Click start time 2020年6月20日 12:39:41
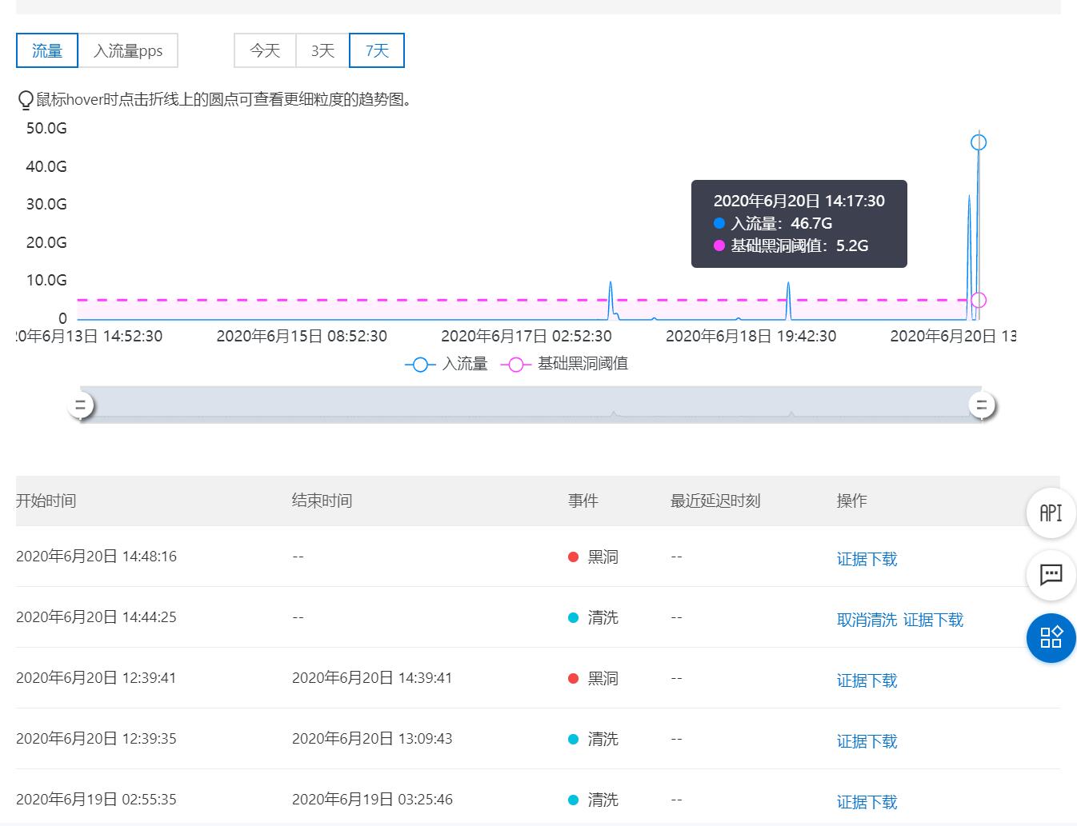This screenshot has width=1077, height=826. coord(96,678)
